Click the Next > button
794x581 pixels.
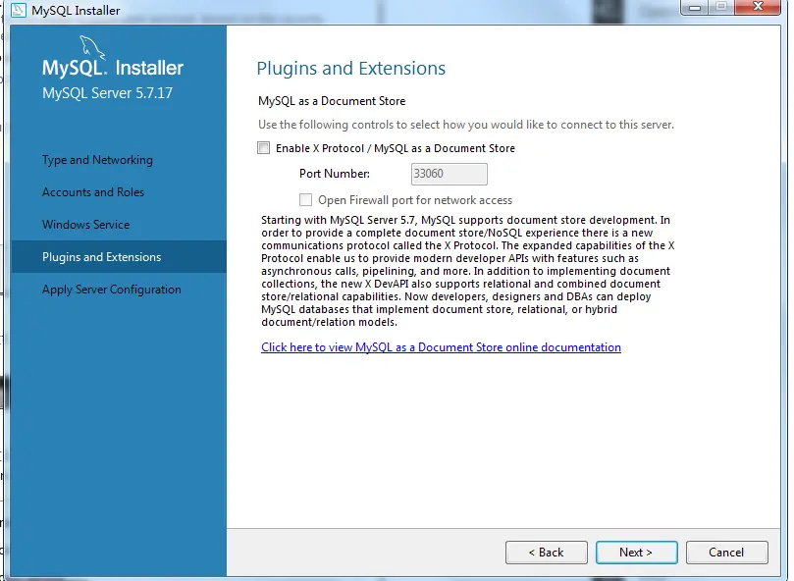click(x=637, y=553)
